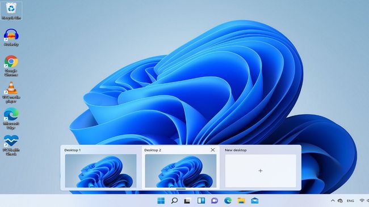Click the Desktop 1 label text
This screenshot has height=207, width=369.
point(73,150)
